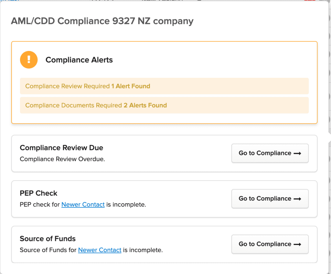Click the orange exclamation alert icon
This screenshot has height=274, width=331.
29,60
